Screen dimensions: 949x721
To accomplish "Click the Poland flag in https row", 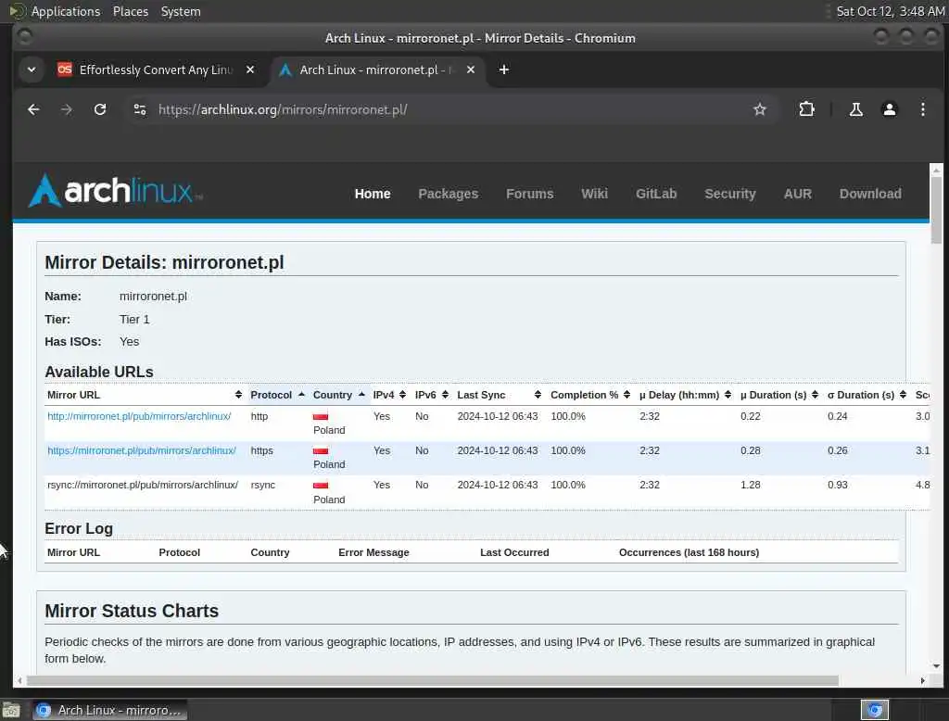I will 320,451.
